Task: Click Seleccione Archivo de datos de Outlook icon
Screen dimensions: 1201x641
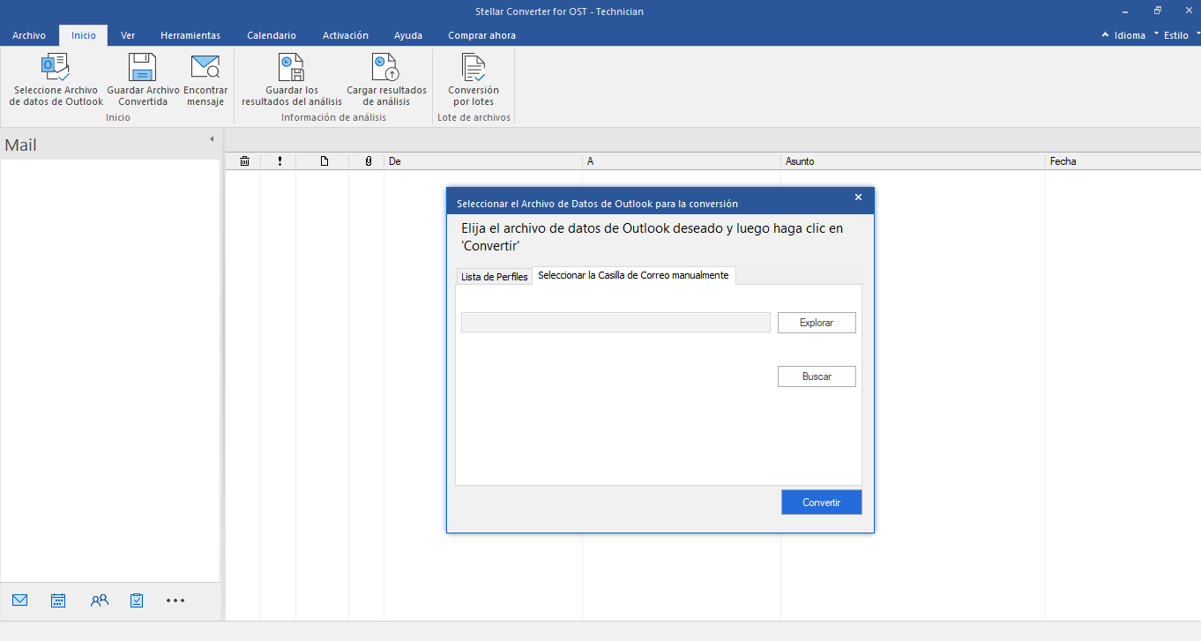Action: 56,68
